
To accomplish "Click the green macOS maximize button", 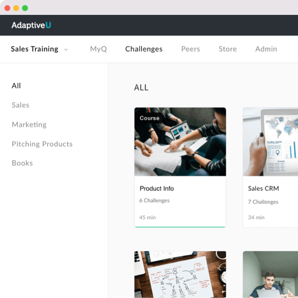I will click(x=25, y=8).
